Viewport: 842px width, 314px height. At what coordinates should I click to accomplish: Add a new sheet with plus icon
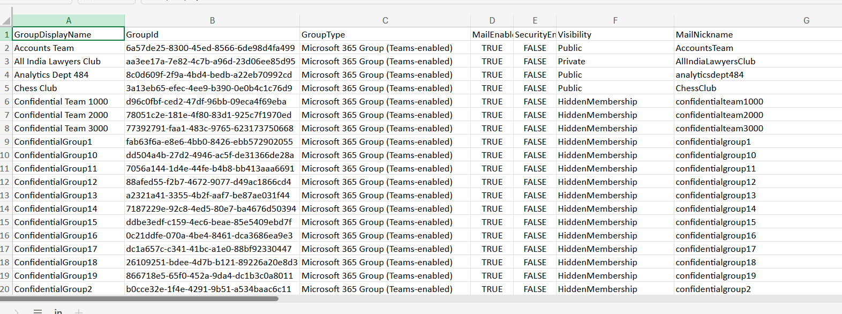pos(79,311)
